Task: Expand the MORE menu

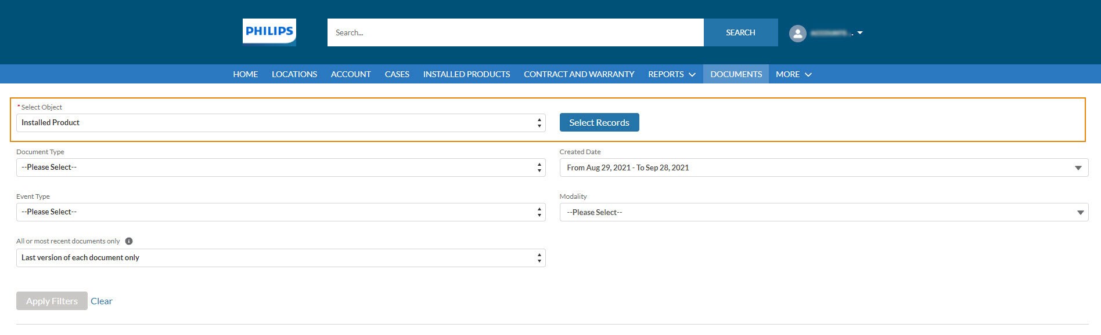Action: 793,74
